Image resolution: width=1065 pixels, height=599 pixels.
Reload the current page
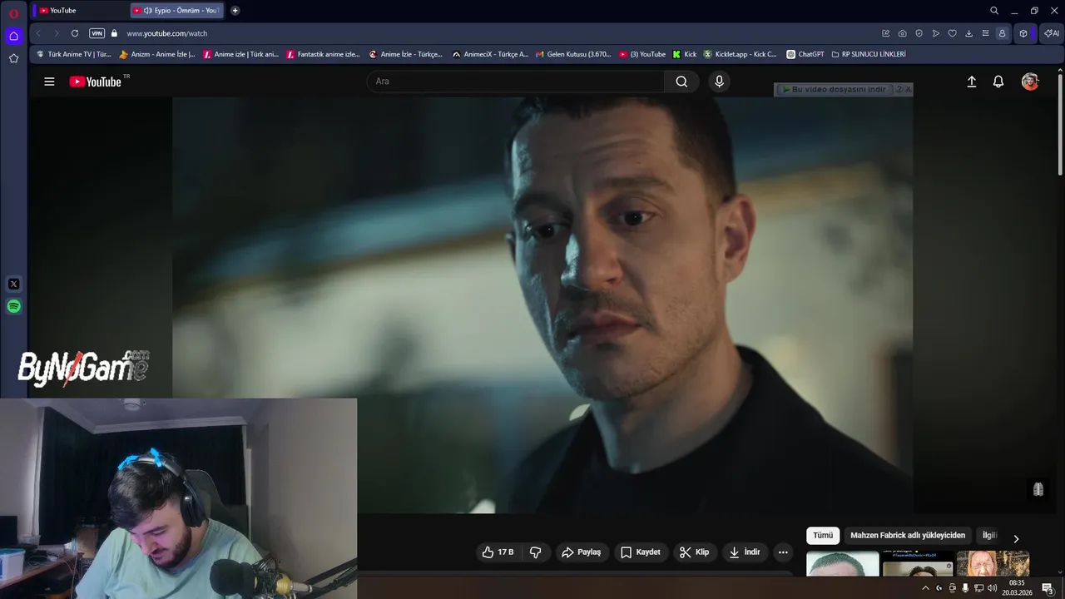tap(75, 33)
